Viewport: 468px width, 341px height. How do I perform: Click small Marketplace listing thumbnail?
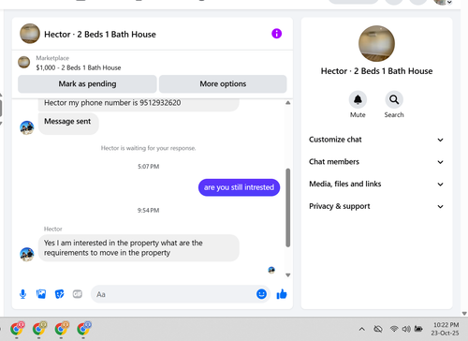[23, 62]
